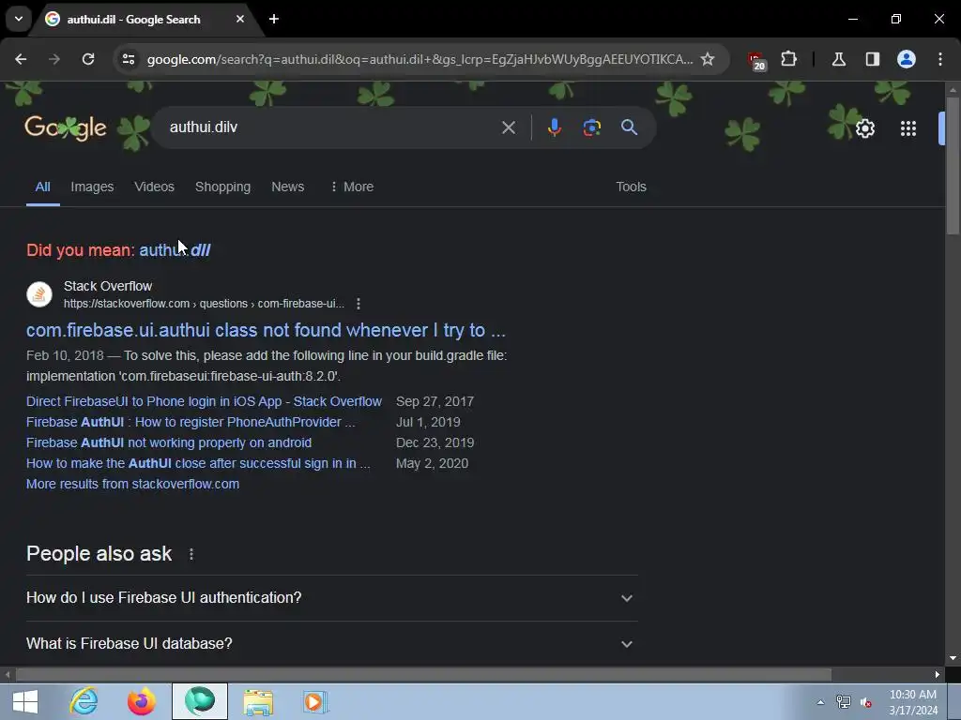Click the Google shamrock logo
The image size is (961, 720).
(x=66, y=127)
